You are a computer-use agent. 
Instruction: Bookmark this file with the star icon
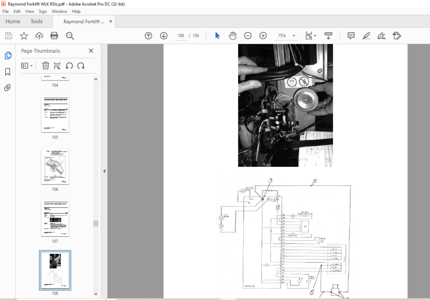pyautogui.click(x=24, y=36)
